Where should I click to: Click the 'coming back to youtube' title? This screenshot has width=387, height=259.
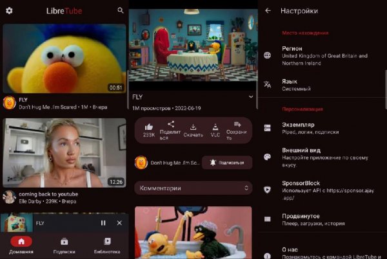[x=48, y=194]
